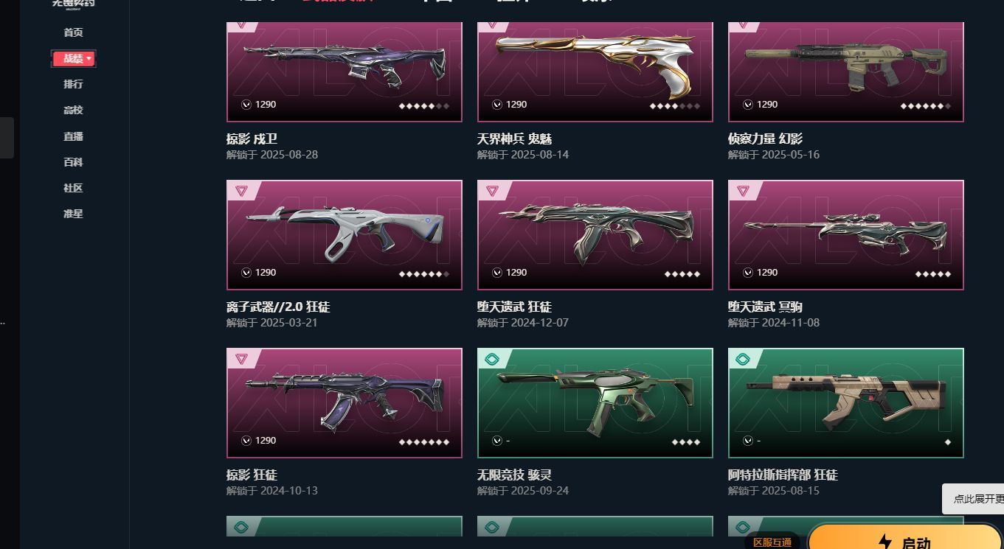Open the 直播 sidebar menu item
Screen dimensions: 1004x549
pyautogui.click(x=73, y=136)
